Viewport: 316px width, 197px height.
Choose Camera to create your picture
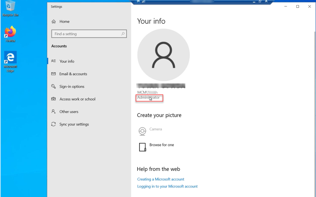pos(156,129)
